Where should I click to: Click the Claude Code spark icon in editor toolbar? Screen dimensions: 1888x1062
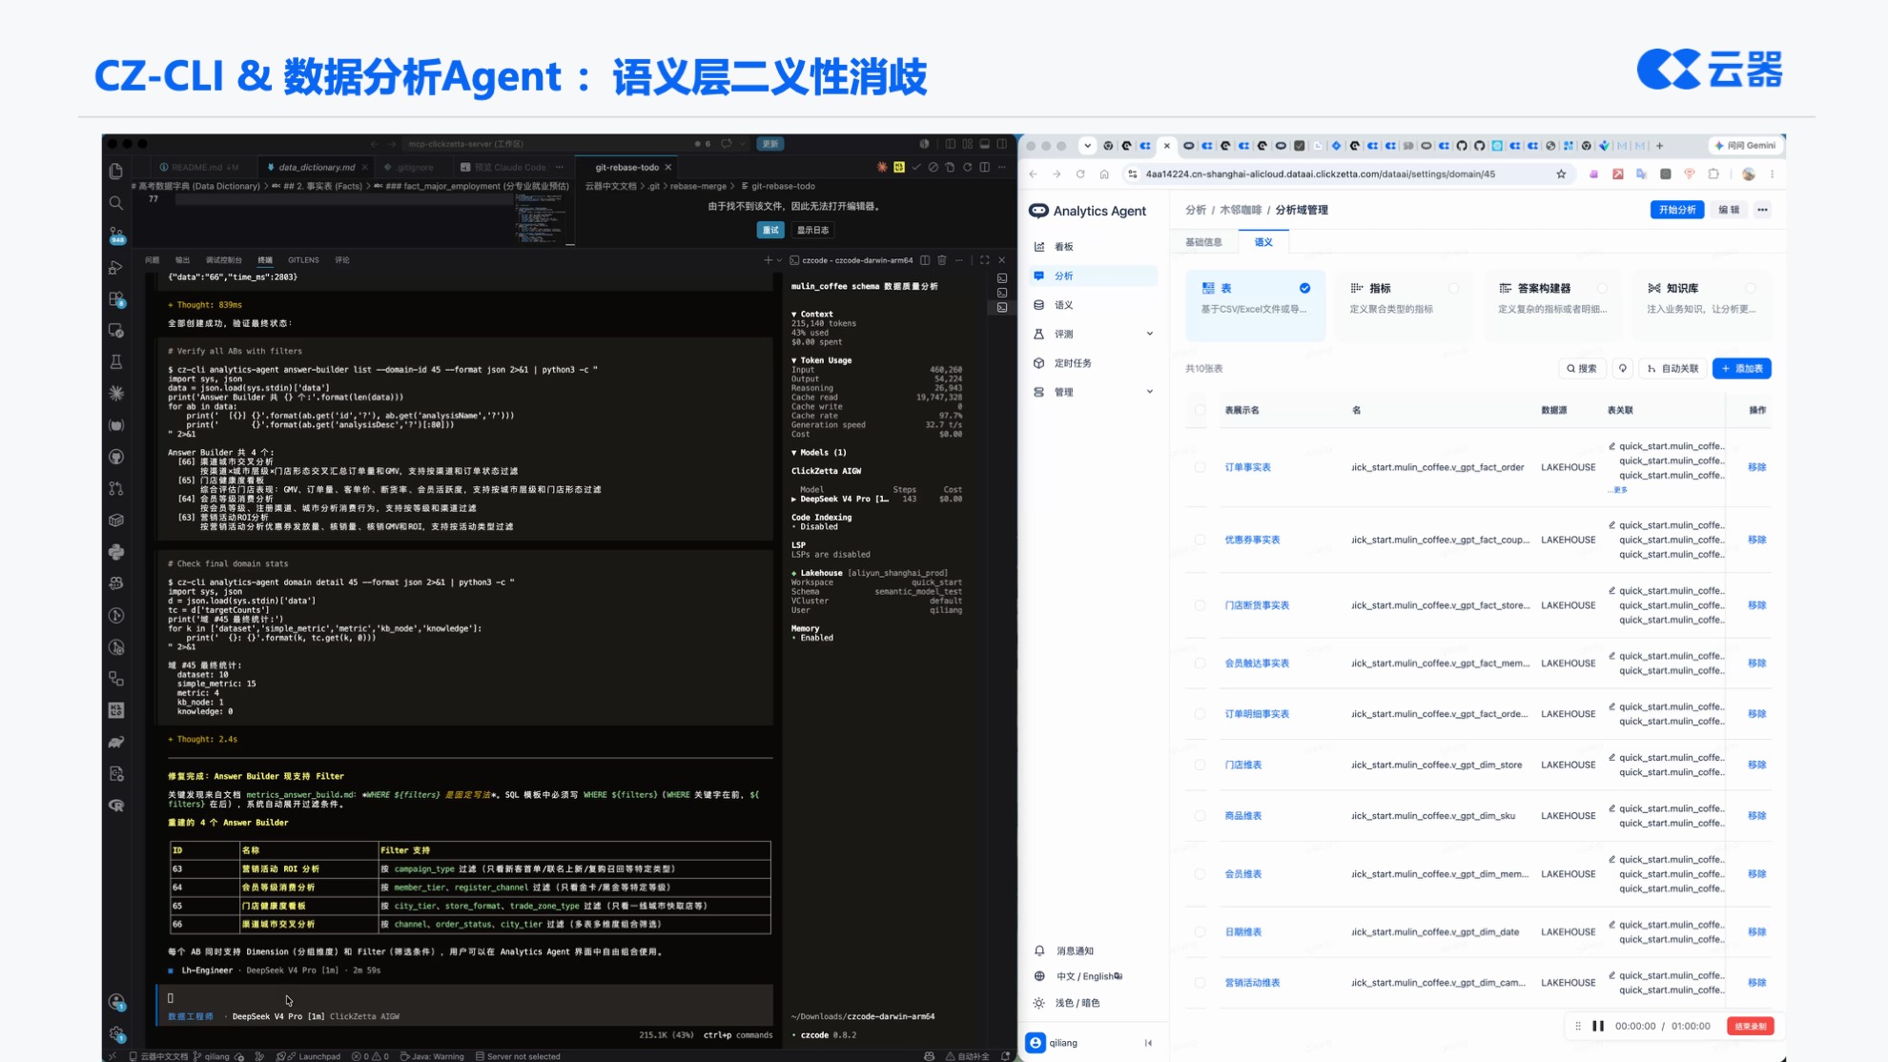coord(882,167)
